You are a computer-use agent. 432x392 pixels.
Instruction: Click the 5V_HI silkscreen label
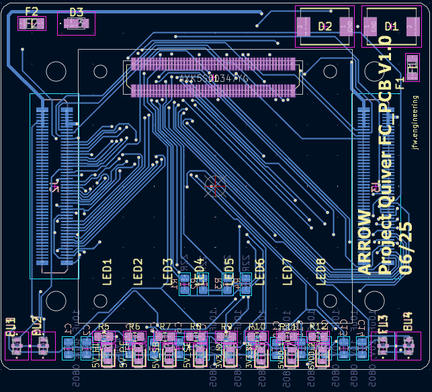96,357
